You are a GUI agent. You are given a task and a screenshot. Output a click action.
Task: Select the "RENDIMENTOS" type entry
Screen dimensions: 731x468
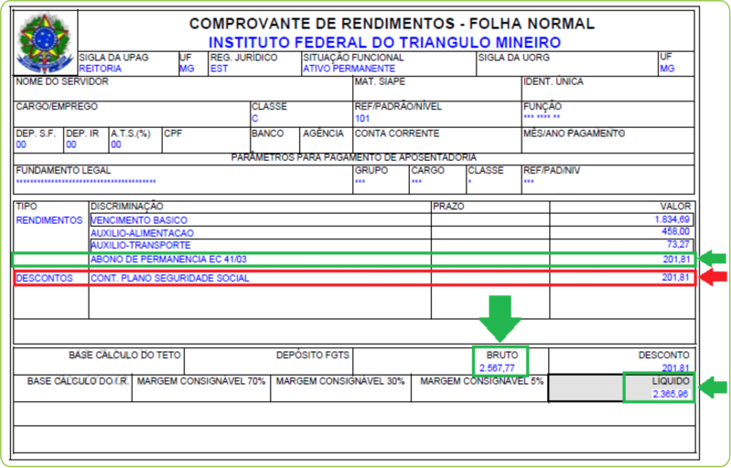pyautogui.click(x=49, y=219)
